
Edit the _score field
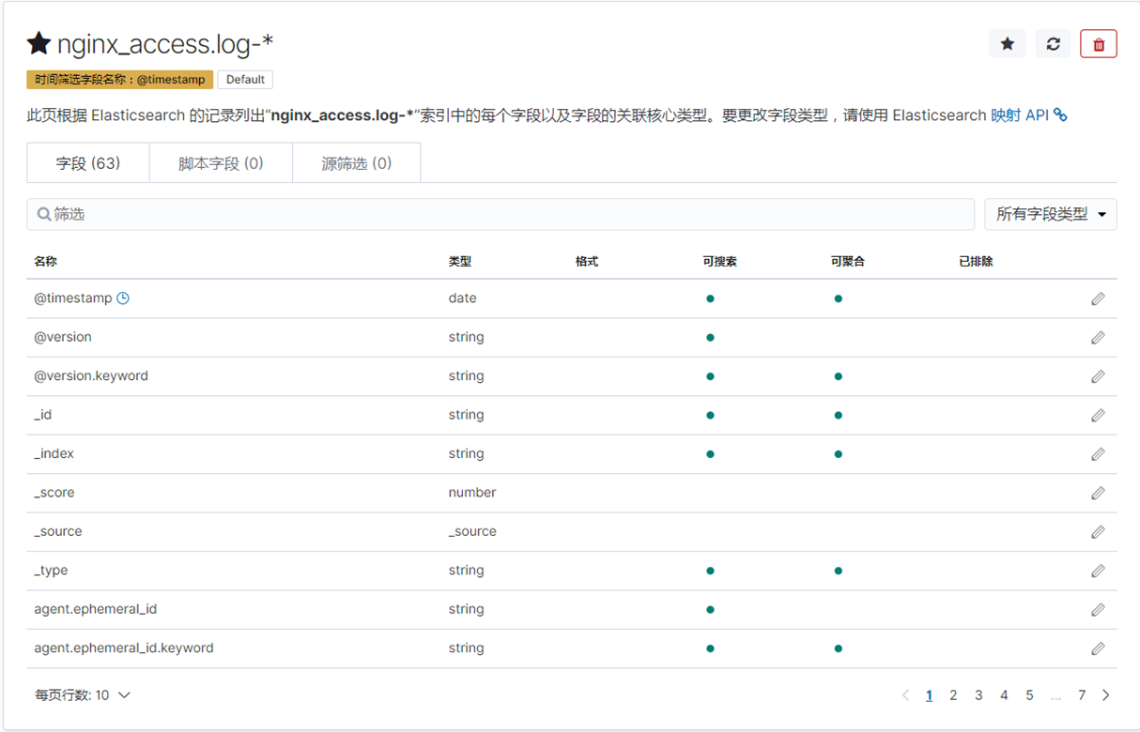[x=1098, y=494]
